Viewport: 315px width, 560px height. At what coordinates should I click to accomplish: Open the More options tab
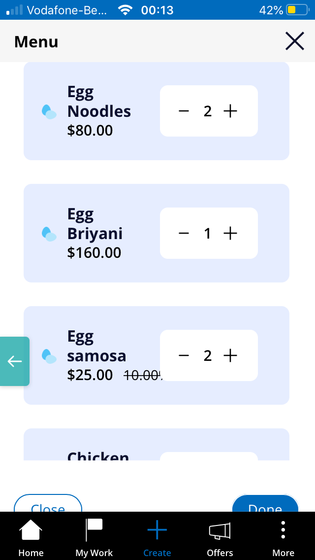coord(283,537)
